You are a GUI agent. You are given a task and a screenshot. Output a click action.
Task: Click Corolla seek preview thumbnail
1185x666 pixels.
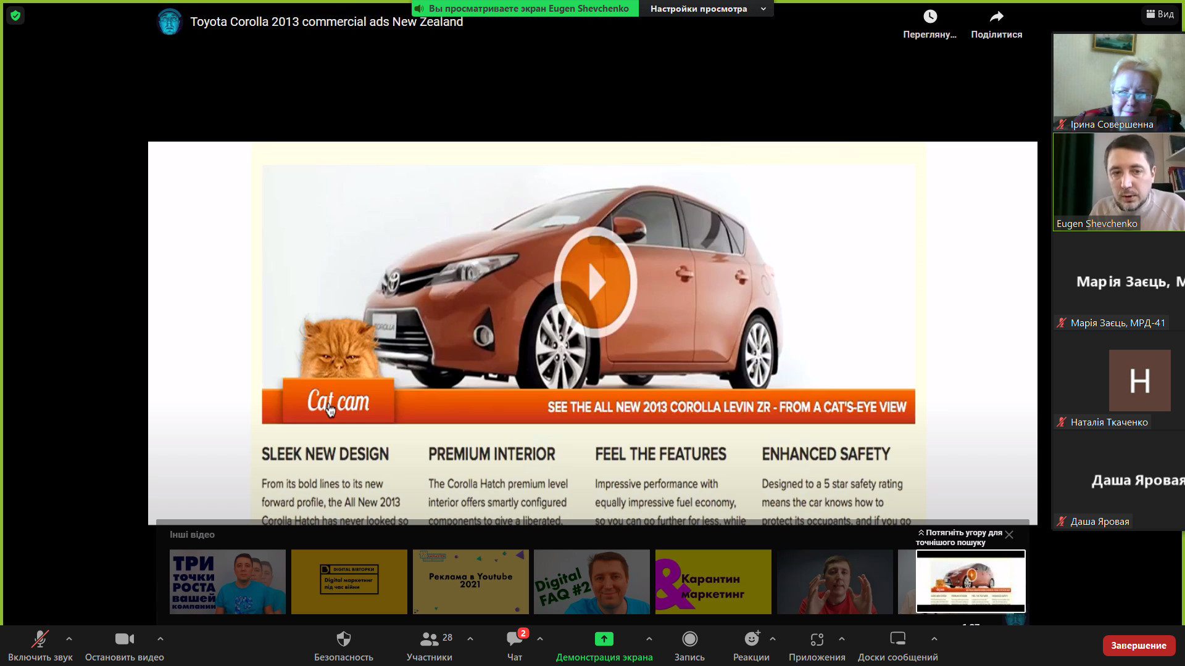(971, 581)
